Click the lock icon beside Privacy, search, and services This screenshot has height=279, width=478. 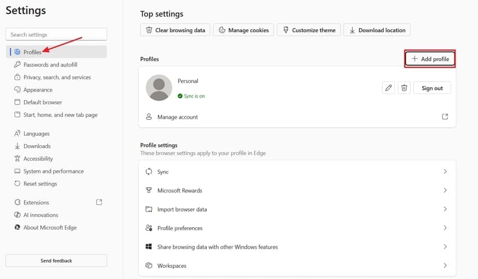coord(17,77)
